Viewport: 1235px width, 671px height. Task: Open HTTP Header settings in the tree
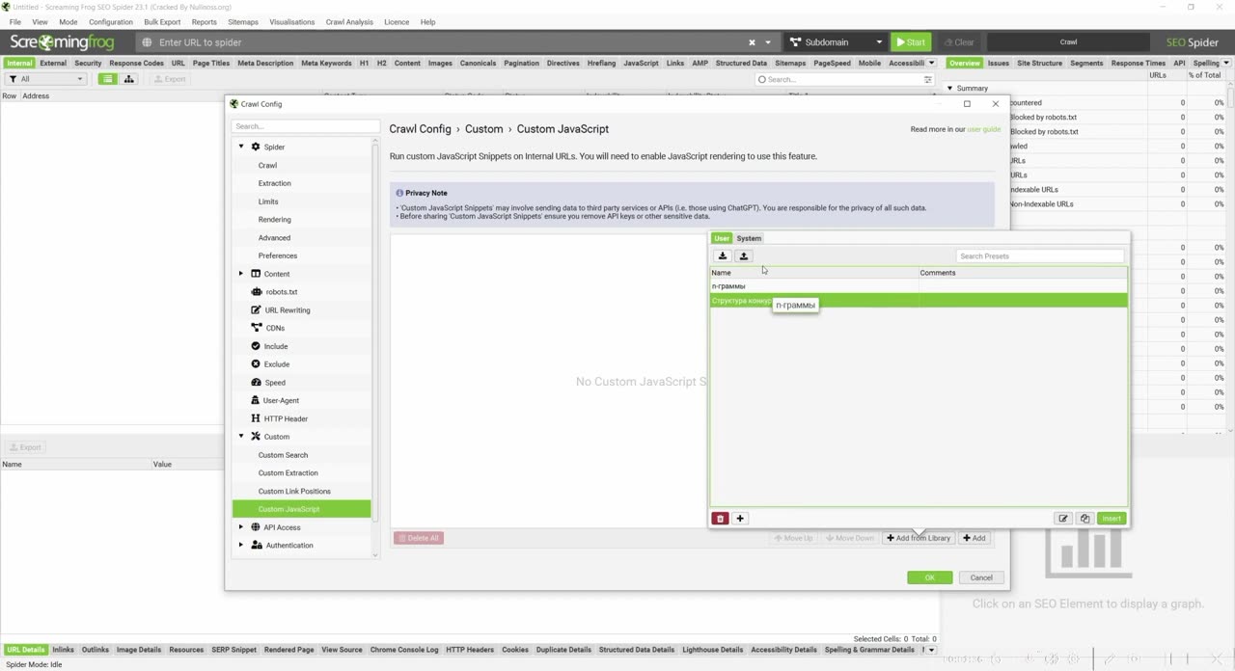pos(286,418)
